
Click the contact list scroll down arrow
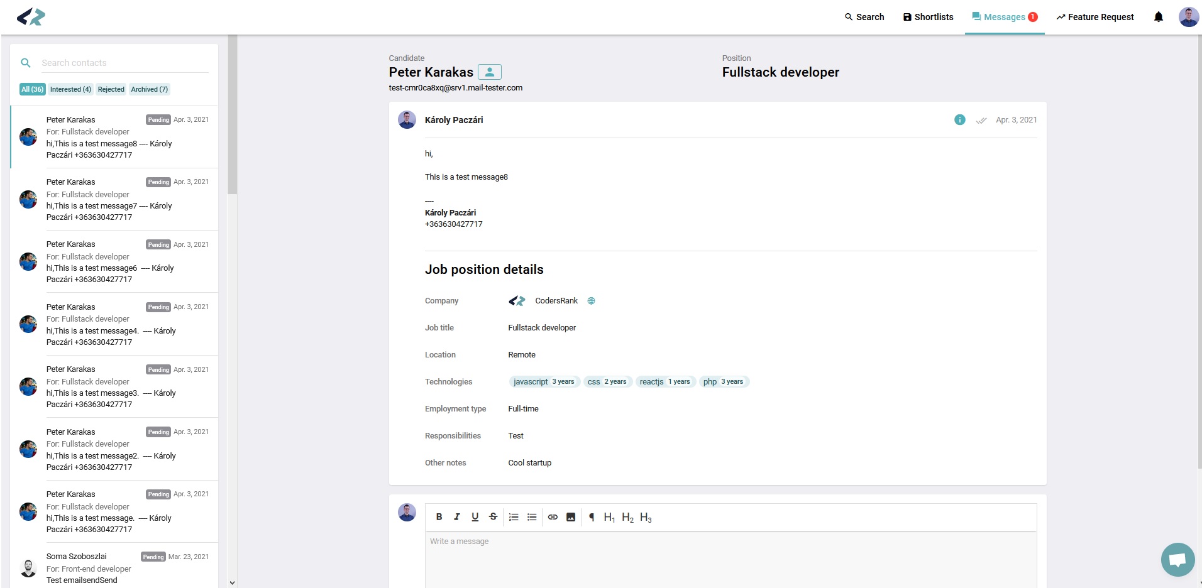click(232, 582)
